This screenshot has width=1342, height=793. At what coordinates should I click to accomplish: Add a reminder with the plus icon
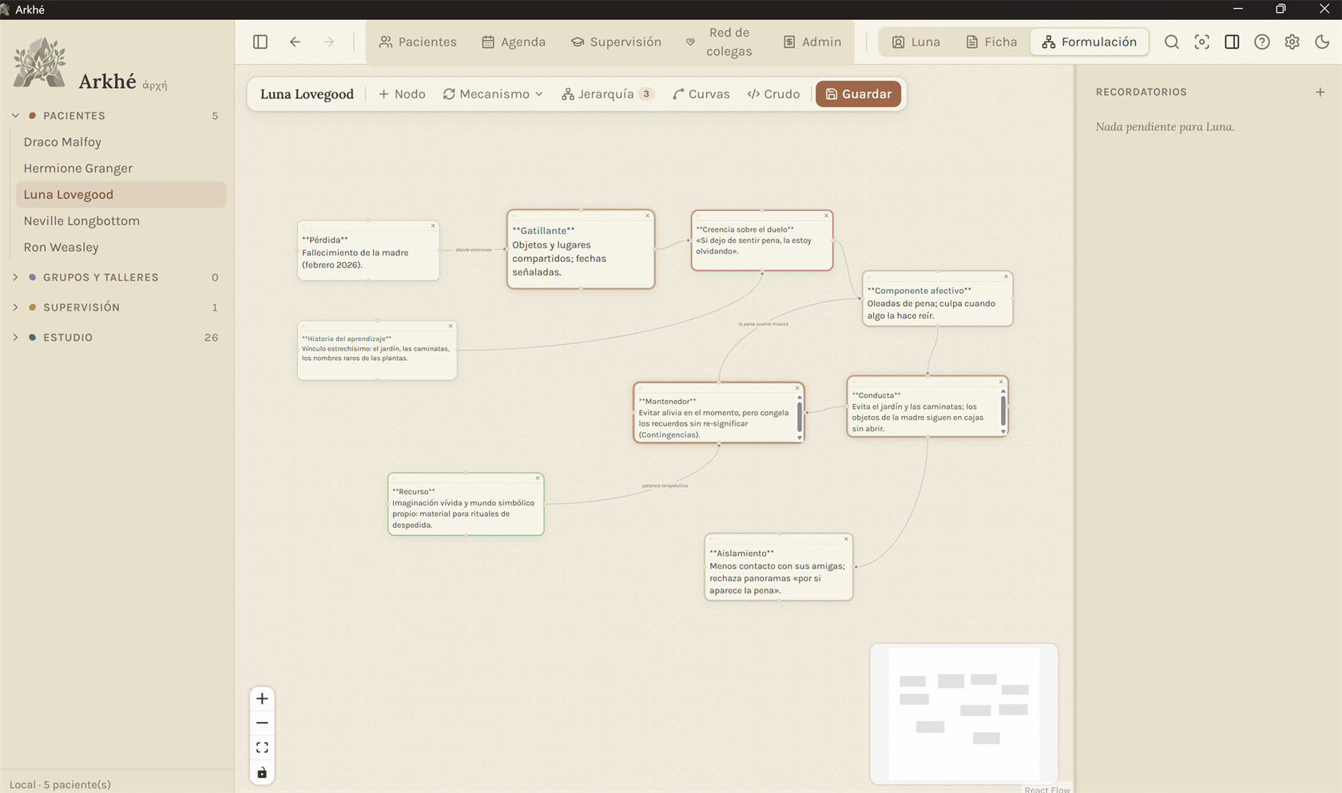(1320, 92)
